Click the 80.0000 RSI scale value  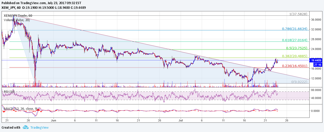tap(316, 90)
